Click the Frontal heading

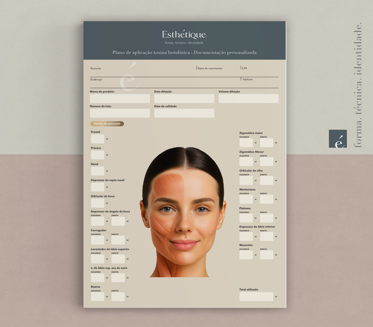tap(95, 132)
